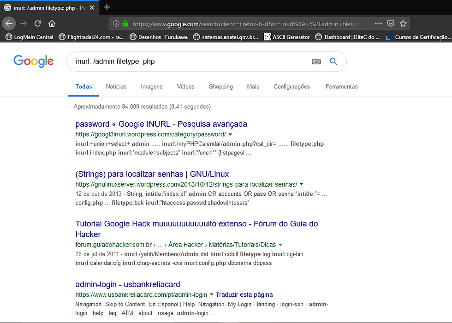Open ASCII Generator bookmark

287,37
